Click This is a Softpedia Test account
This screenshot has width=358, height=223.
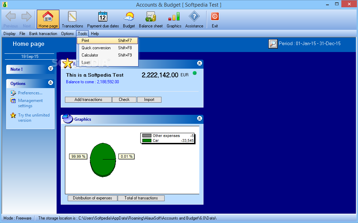pos(94,75)
